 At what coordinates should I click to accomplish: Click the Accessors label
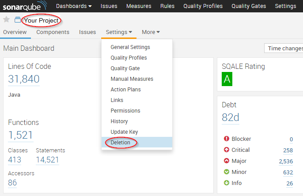click(x=21, y=173)
